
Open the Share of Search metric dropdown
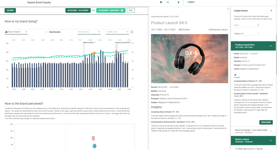[x=16, y=32]
